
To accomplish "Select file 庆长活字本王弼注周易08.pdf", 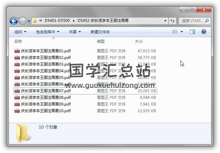I will tap(85, 98).
